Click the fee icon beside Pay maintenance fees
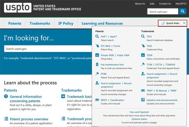The height and width of the screenshot is (127, 189). pos(97,64)
